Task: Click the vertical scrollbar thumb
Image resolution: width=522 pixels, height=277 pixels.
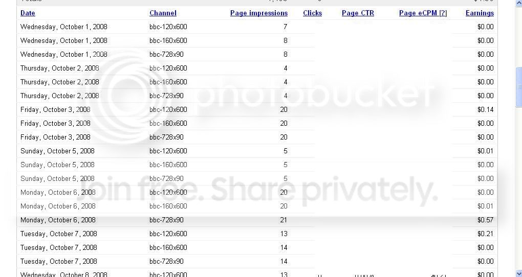Action: coord(518,87)
